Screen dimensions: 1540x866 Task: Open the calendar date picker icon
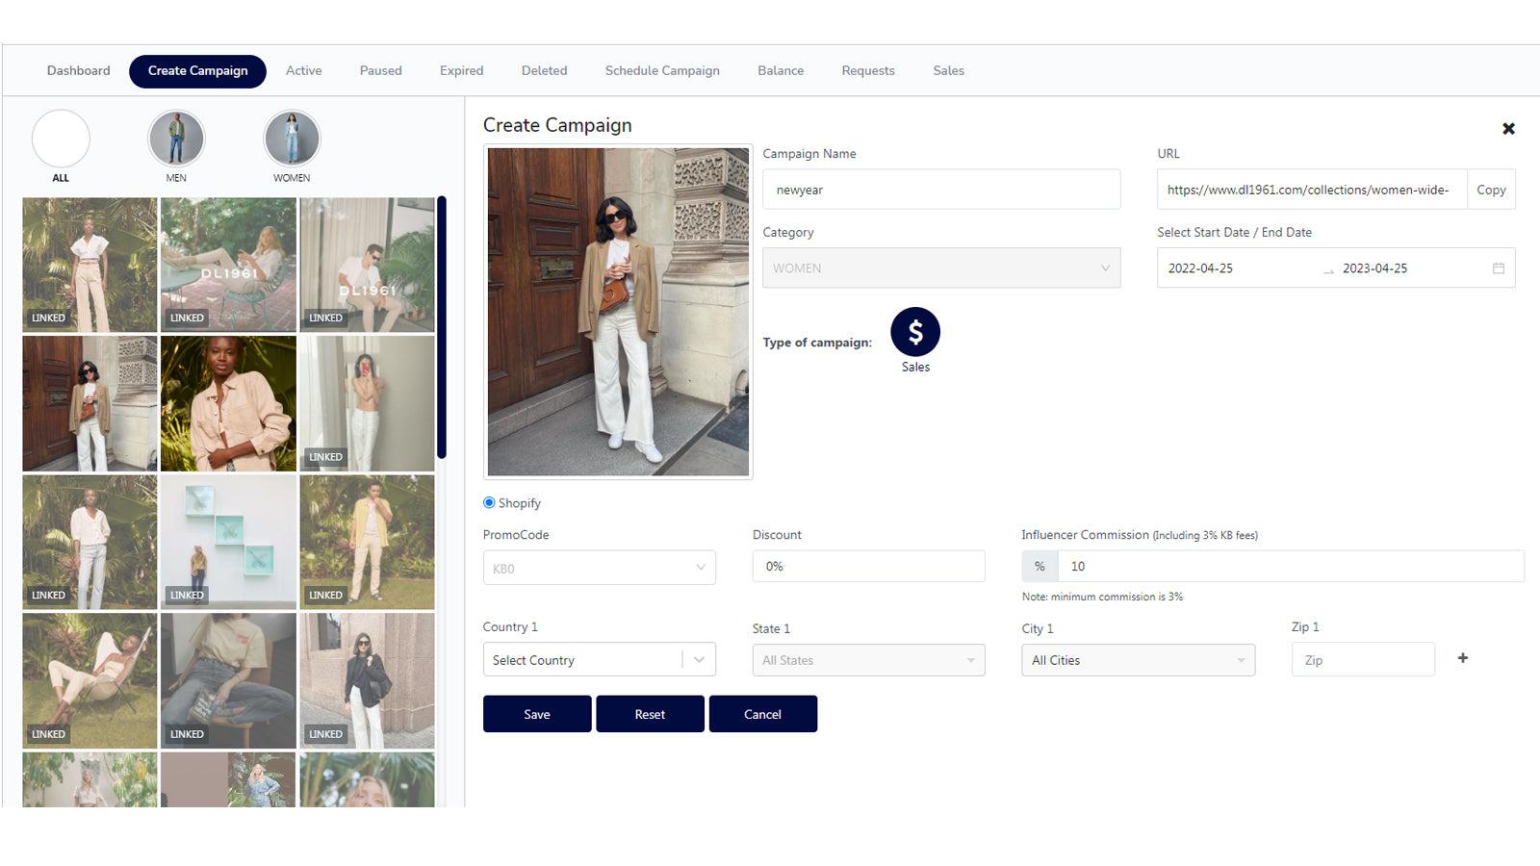1498,268
